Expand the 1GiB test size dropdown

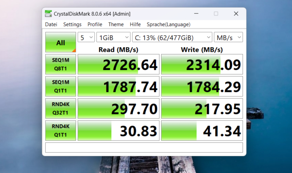click(x=113, y=37)
